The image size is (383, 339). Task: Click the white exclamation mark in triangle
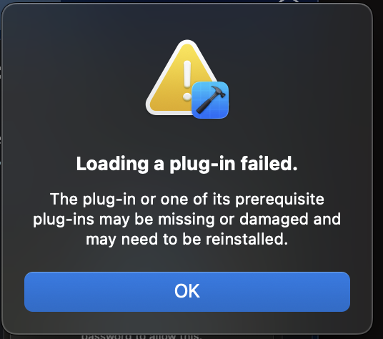pyautogui.click(x=187, y=80)
